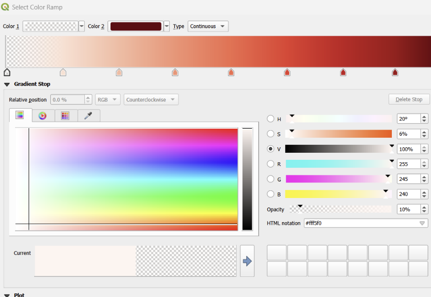Select the H hue radio button
The width and height of the screenshot is (431, 297).
(271, 119)
